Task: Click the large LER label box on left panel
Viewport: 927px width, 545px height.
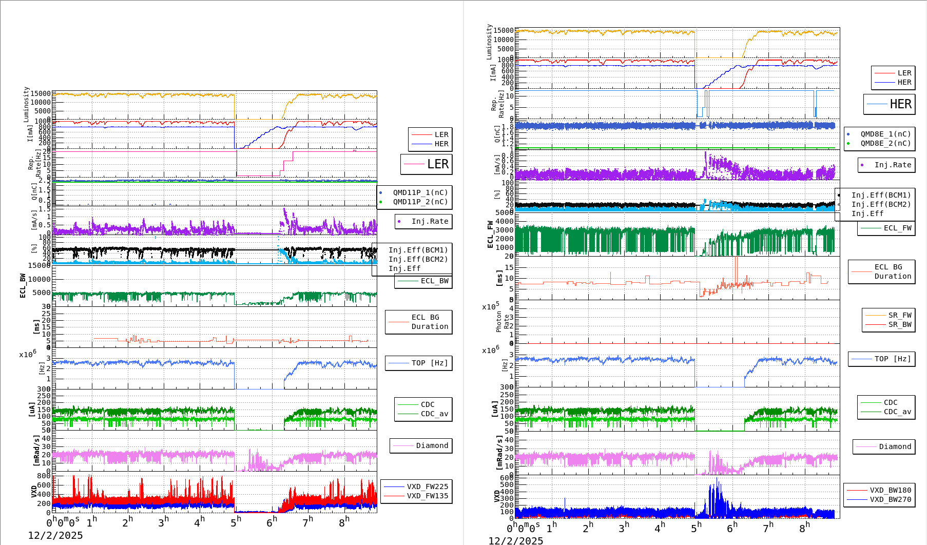Action: [427, 164]
